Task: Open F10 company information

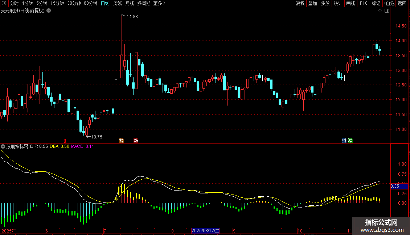Action: coord(364,3)
